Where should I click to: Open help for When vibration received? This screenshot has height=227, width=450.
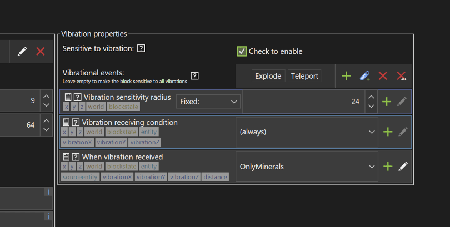coord(76,157)
